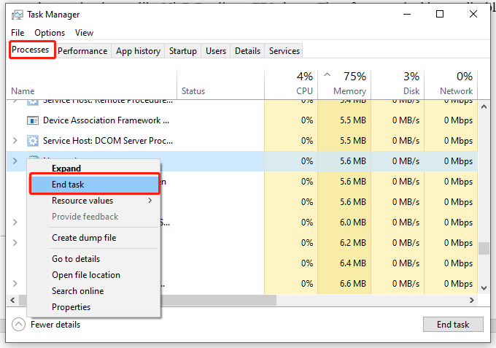Sort processes by the CPU column
496x348 pixels.
pyautogui.click(x=291, y=84)
